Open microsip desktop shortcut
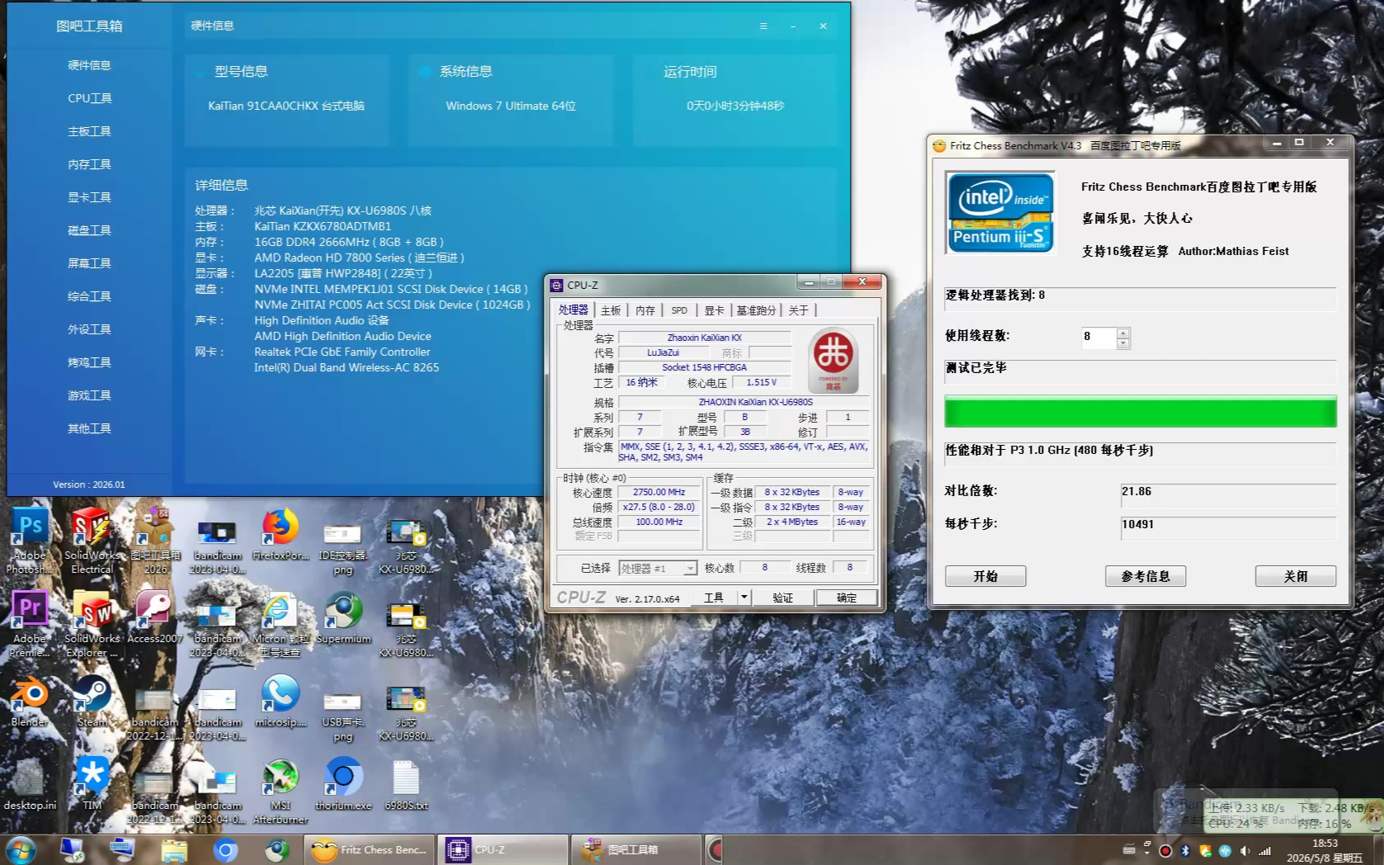Screen dimensions: 1384x865 coord(281,702)
